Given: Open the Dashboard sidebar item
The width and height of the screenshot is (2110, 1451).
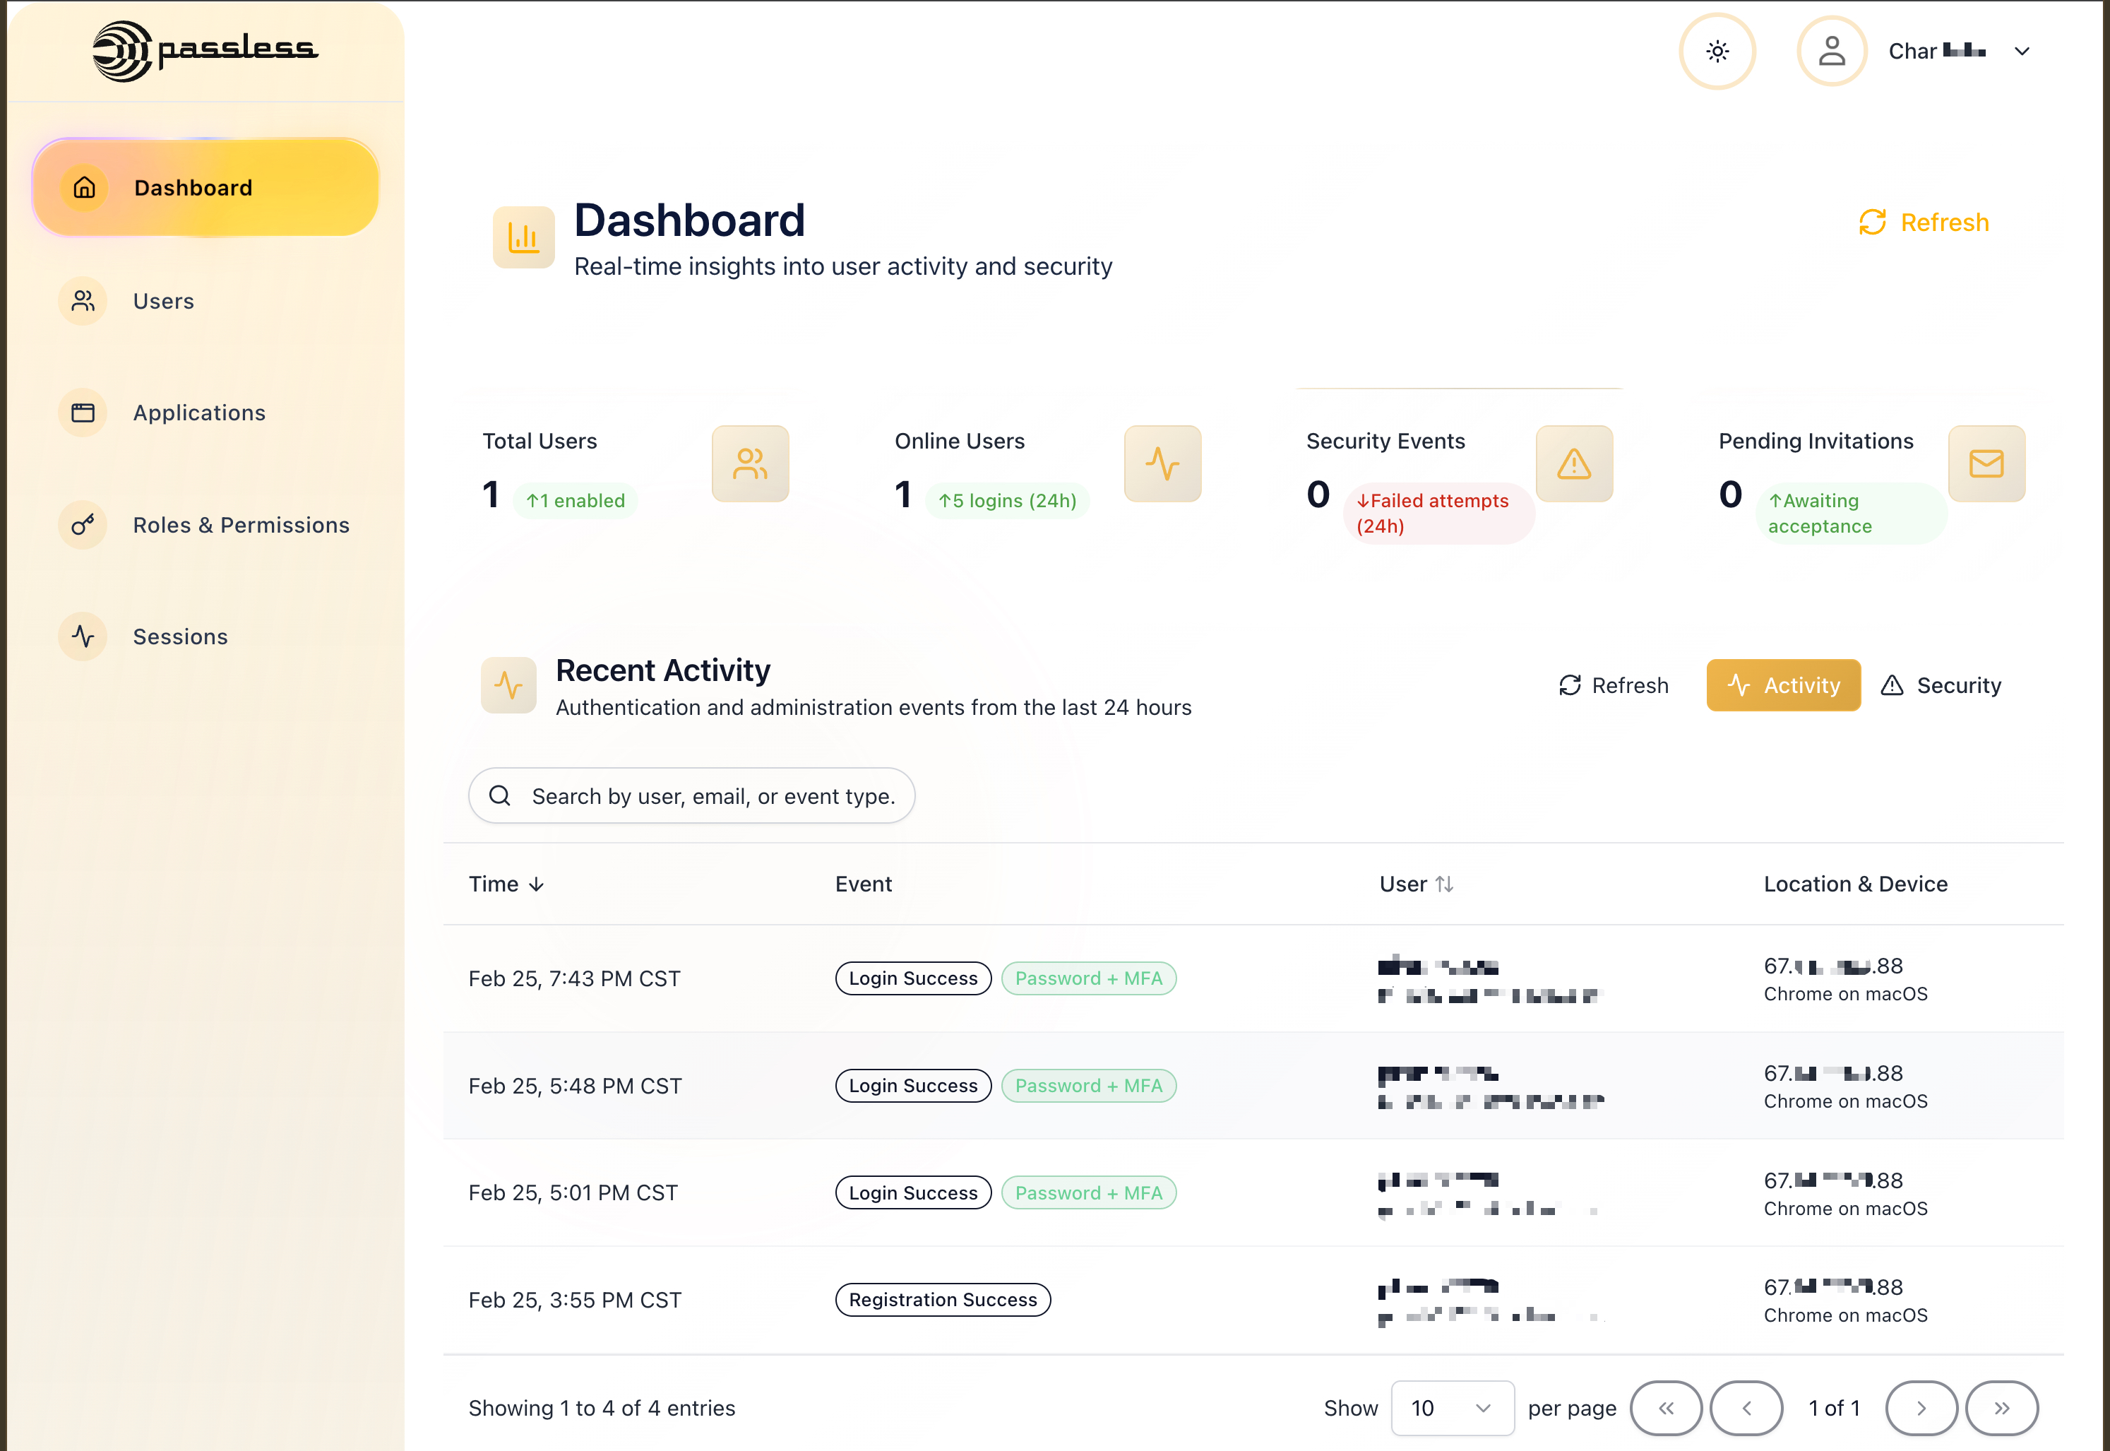Looking at the screenshot, I should [x=205, y=187].
